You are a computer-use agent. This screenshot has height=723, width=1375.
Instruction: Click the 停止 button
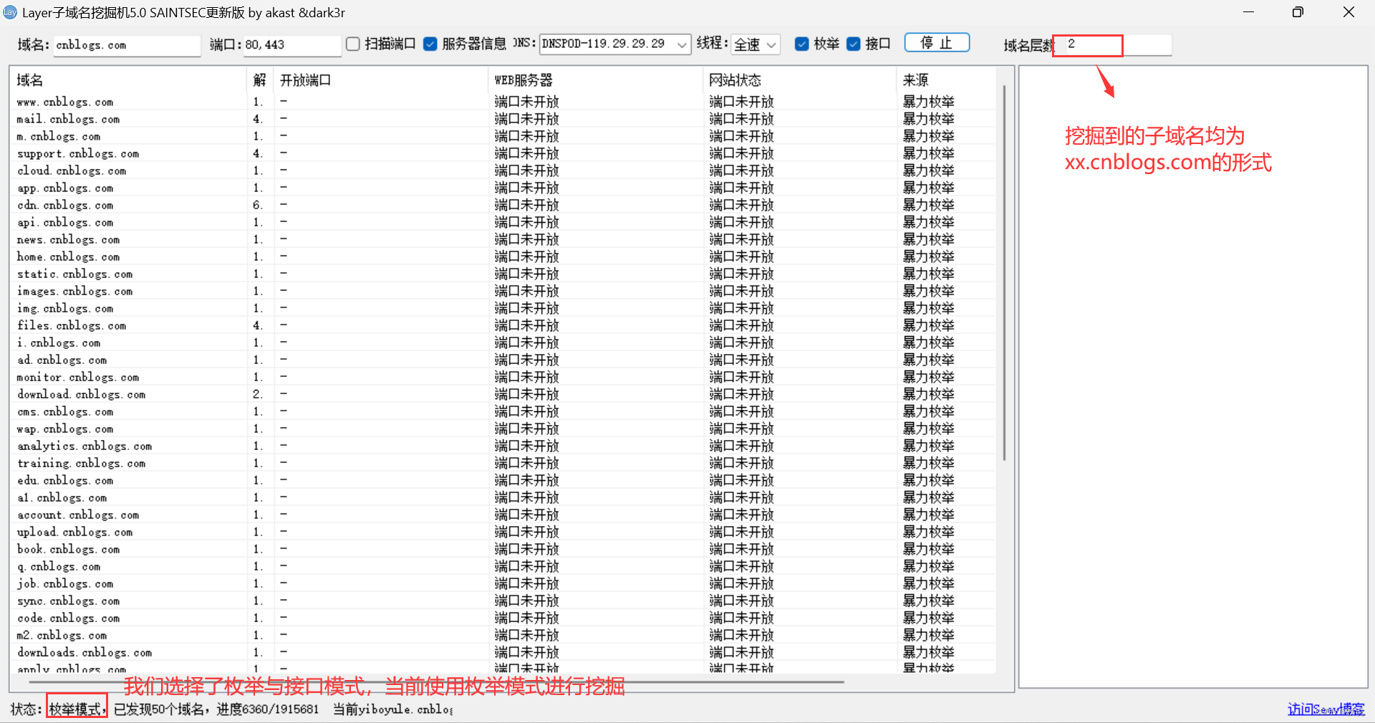[937, 43]
